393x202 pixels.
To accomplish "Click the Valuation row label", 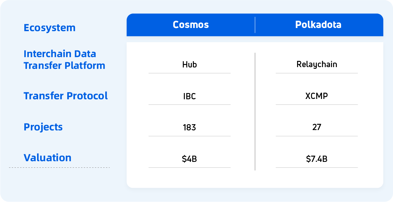I will [47, 158].
